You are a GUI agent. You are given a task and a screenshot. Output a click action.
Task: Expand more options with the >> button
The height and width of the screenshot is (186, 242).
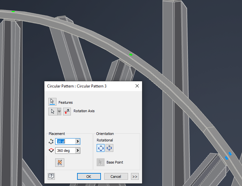[135, 177]
